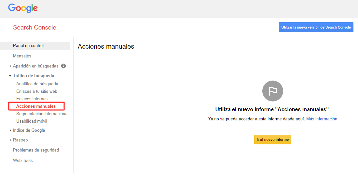Open Segmentación internacional

click(42, 114)
